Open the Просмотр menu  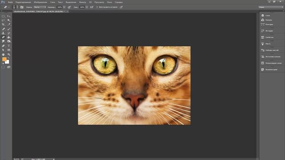[99, 2]
